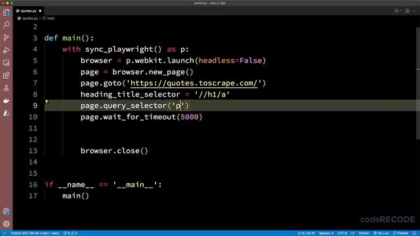Change file encoding UTF-8
The image size is (420, 236).
(343, 233)
